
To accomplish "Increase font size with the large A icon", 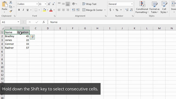I will (49, 4).
